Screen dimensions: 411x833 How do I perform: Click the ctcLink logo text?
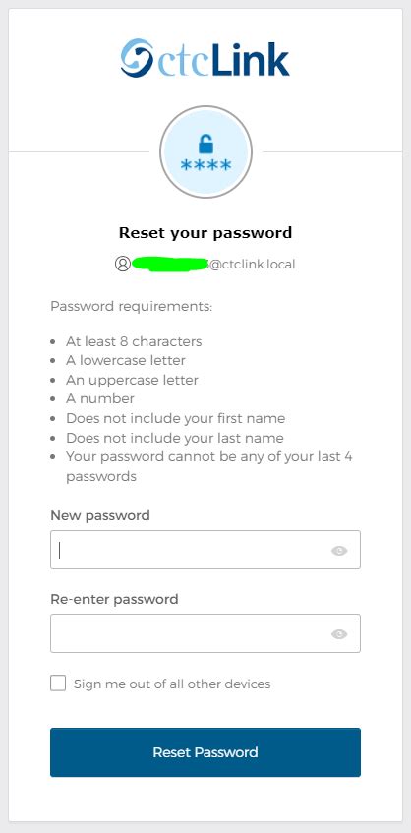(x=223, y=58)
